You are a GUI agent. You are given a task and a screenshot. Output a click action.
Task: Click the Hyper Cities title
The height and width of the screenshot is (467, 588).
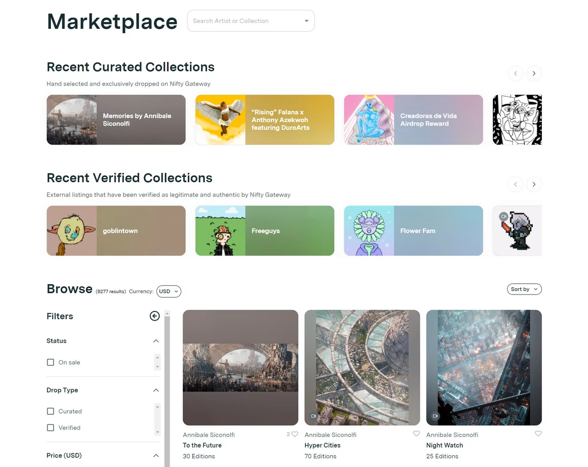(322, 445)
